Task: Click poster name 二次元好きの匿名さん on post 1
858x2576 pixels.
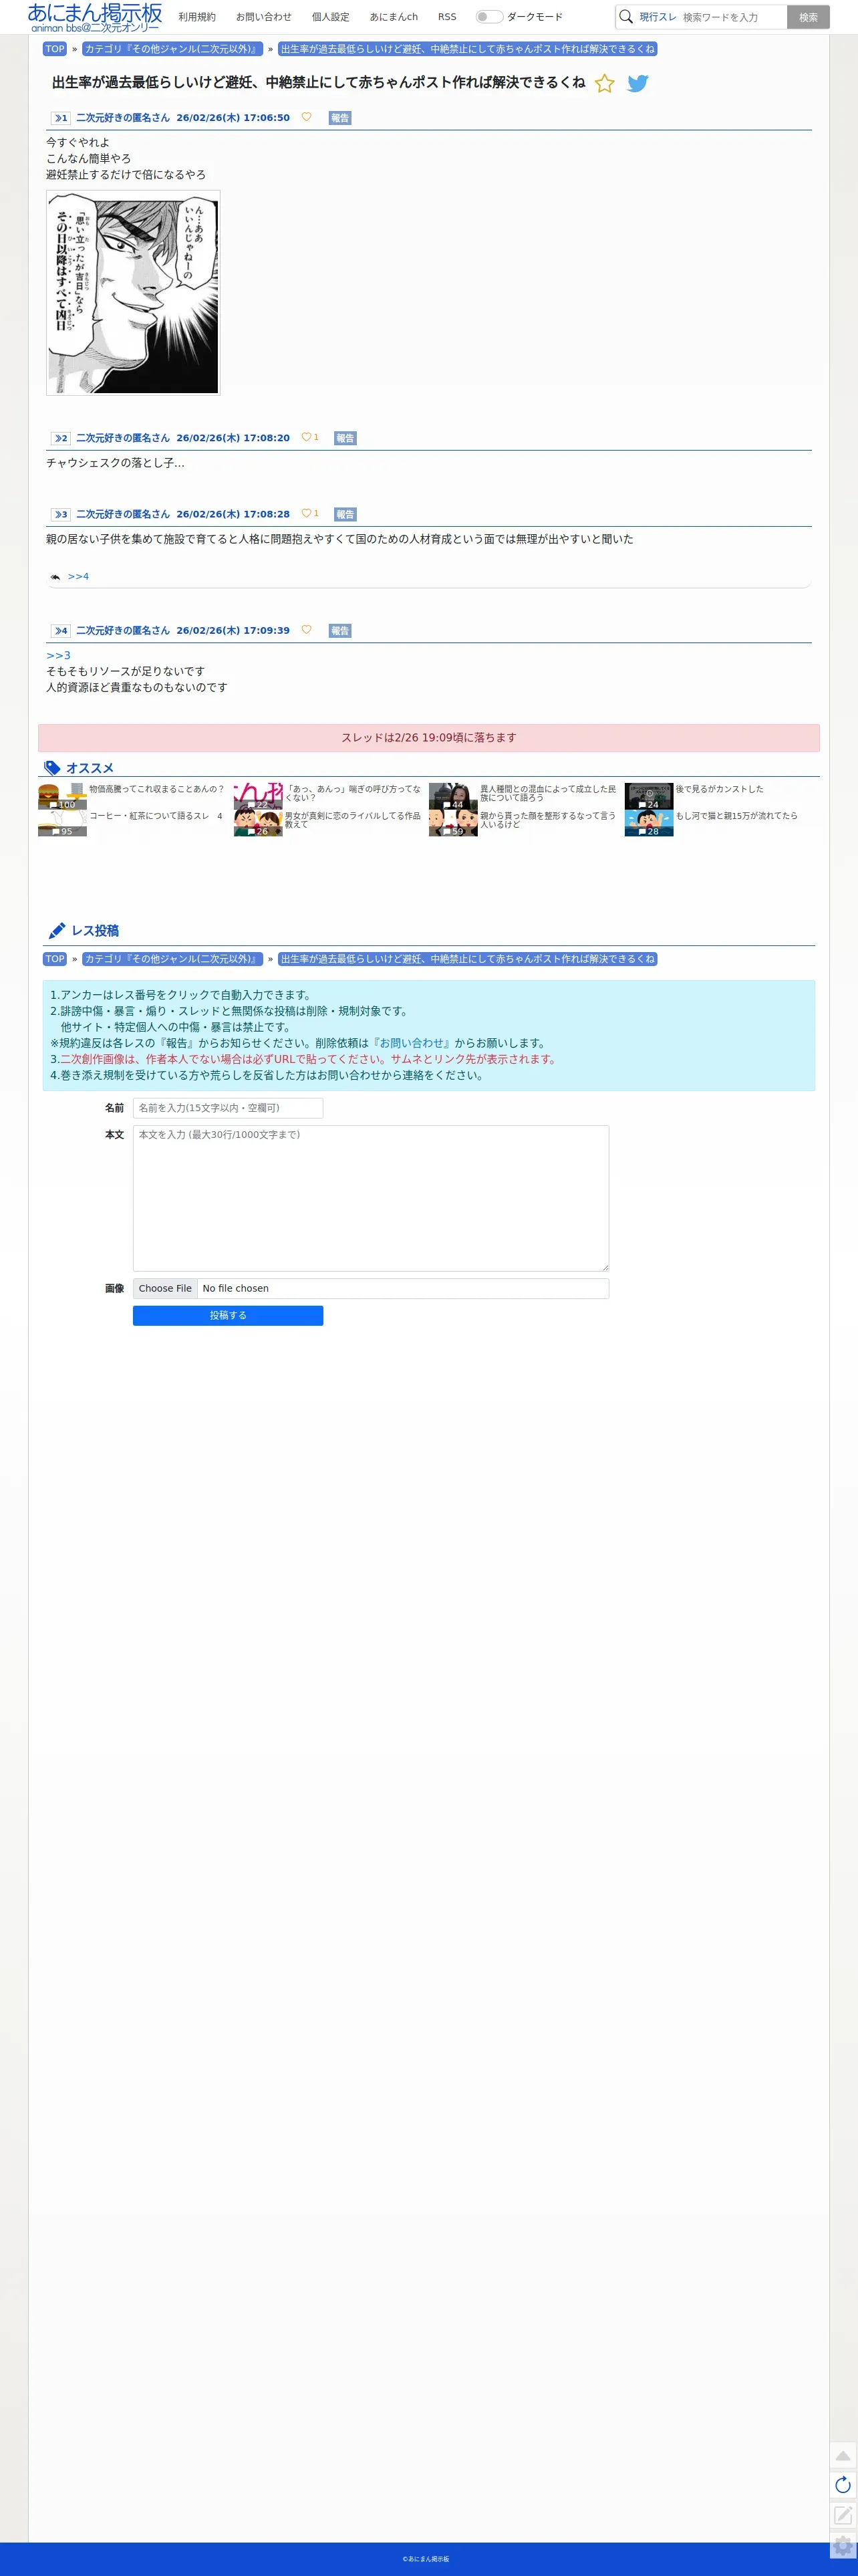Action: coord(123,118)
